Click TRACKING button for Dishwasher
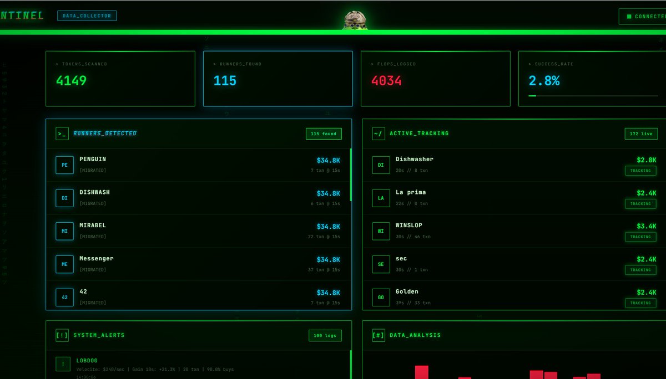This screenshot has width=666, height=379. (640, 171)
